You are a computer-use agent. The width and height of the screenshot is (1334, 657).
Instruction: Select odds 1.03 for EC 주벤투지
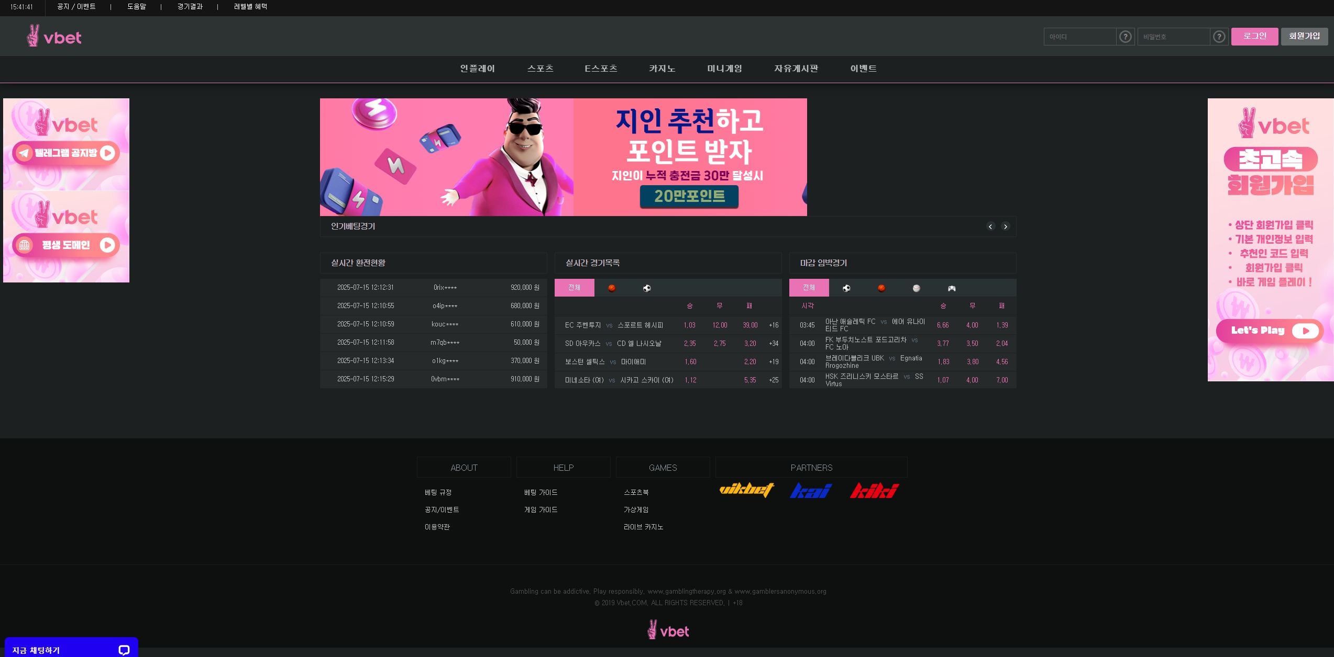tap(690, 325)
